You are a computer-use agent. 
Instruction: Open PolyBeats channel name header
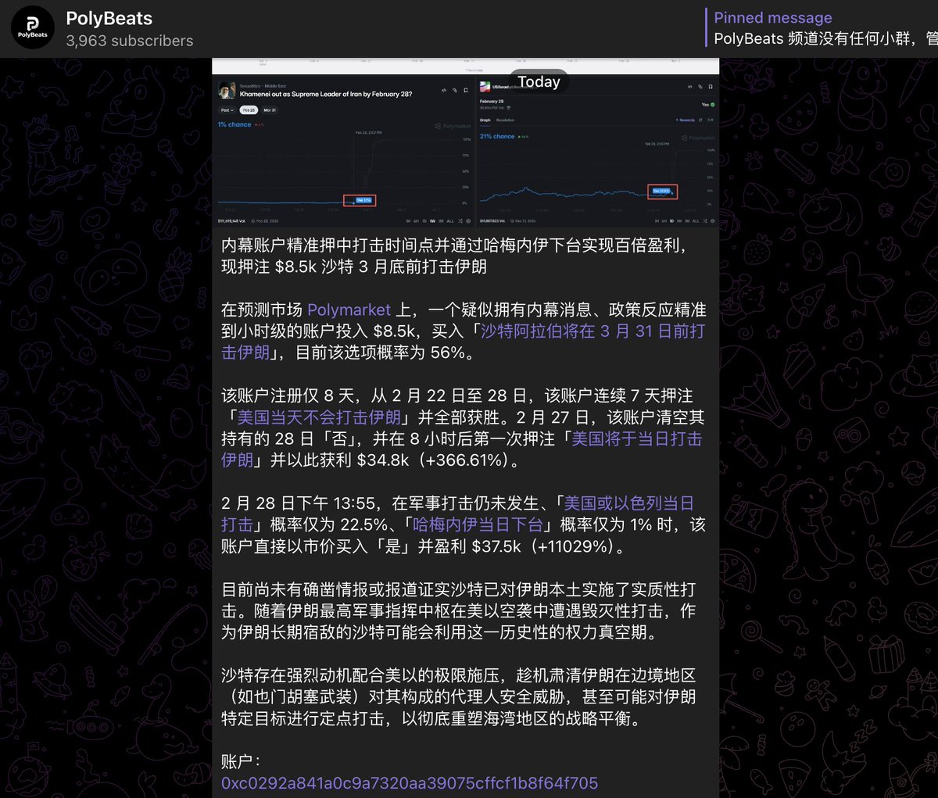pyautogui.click(x=109, y=18)
